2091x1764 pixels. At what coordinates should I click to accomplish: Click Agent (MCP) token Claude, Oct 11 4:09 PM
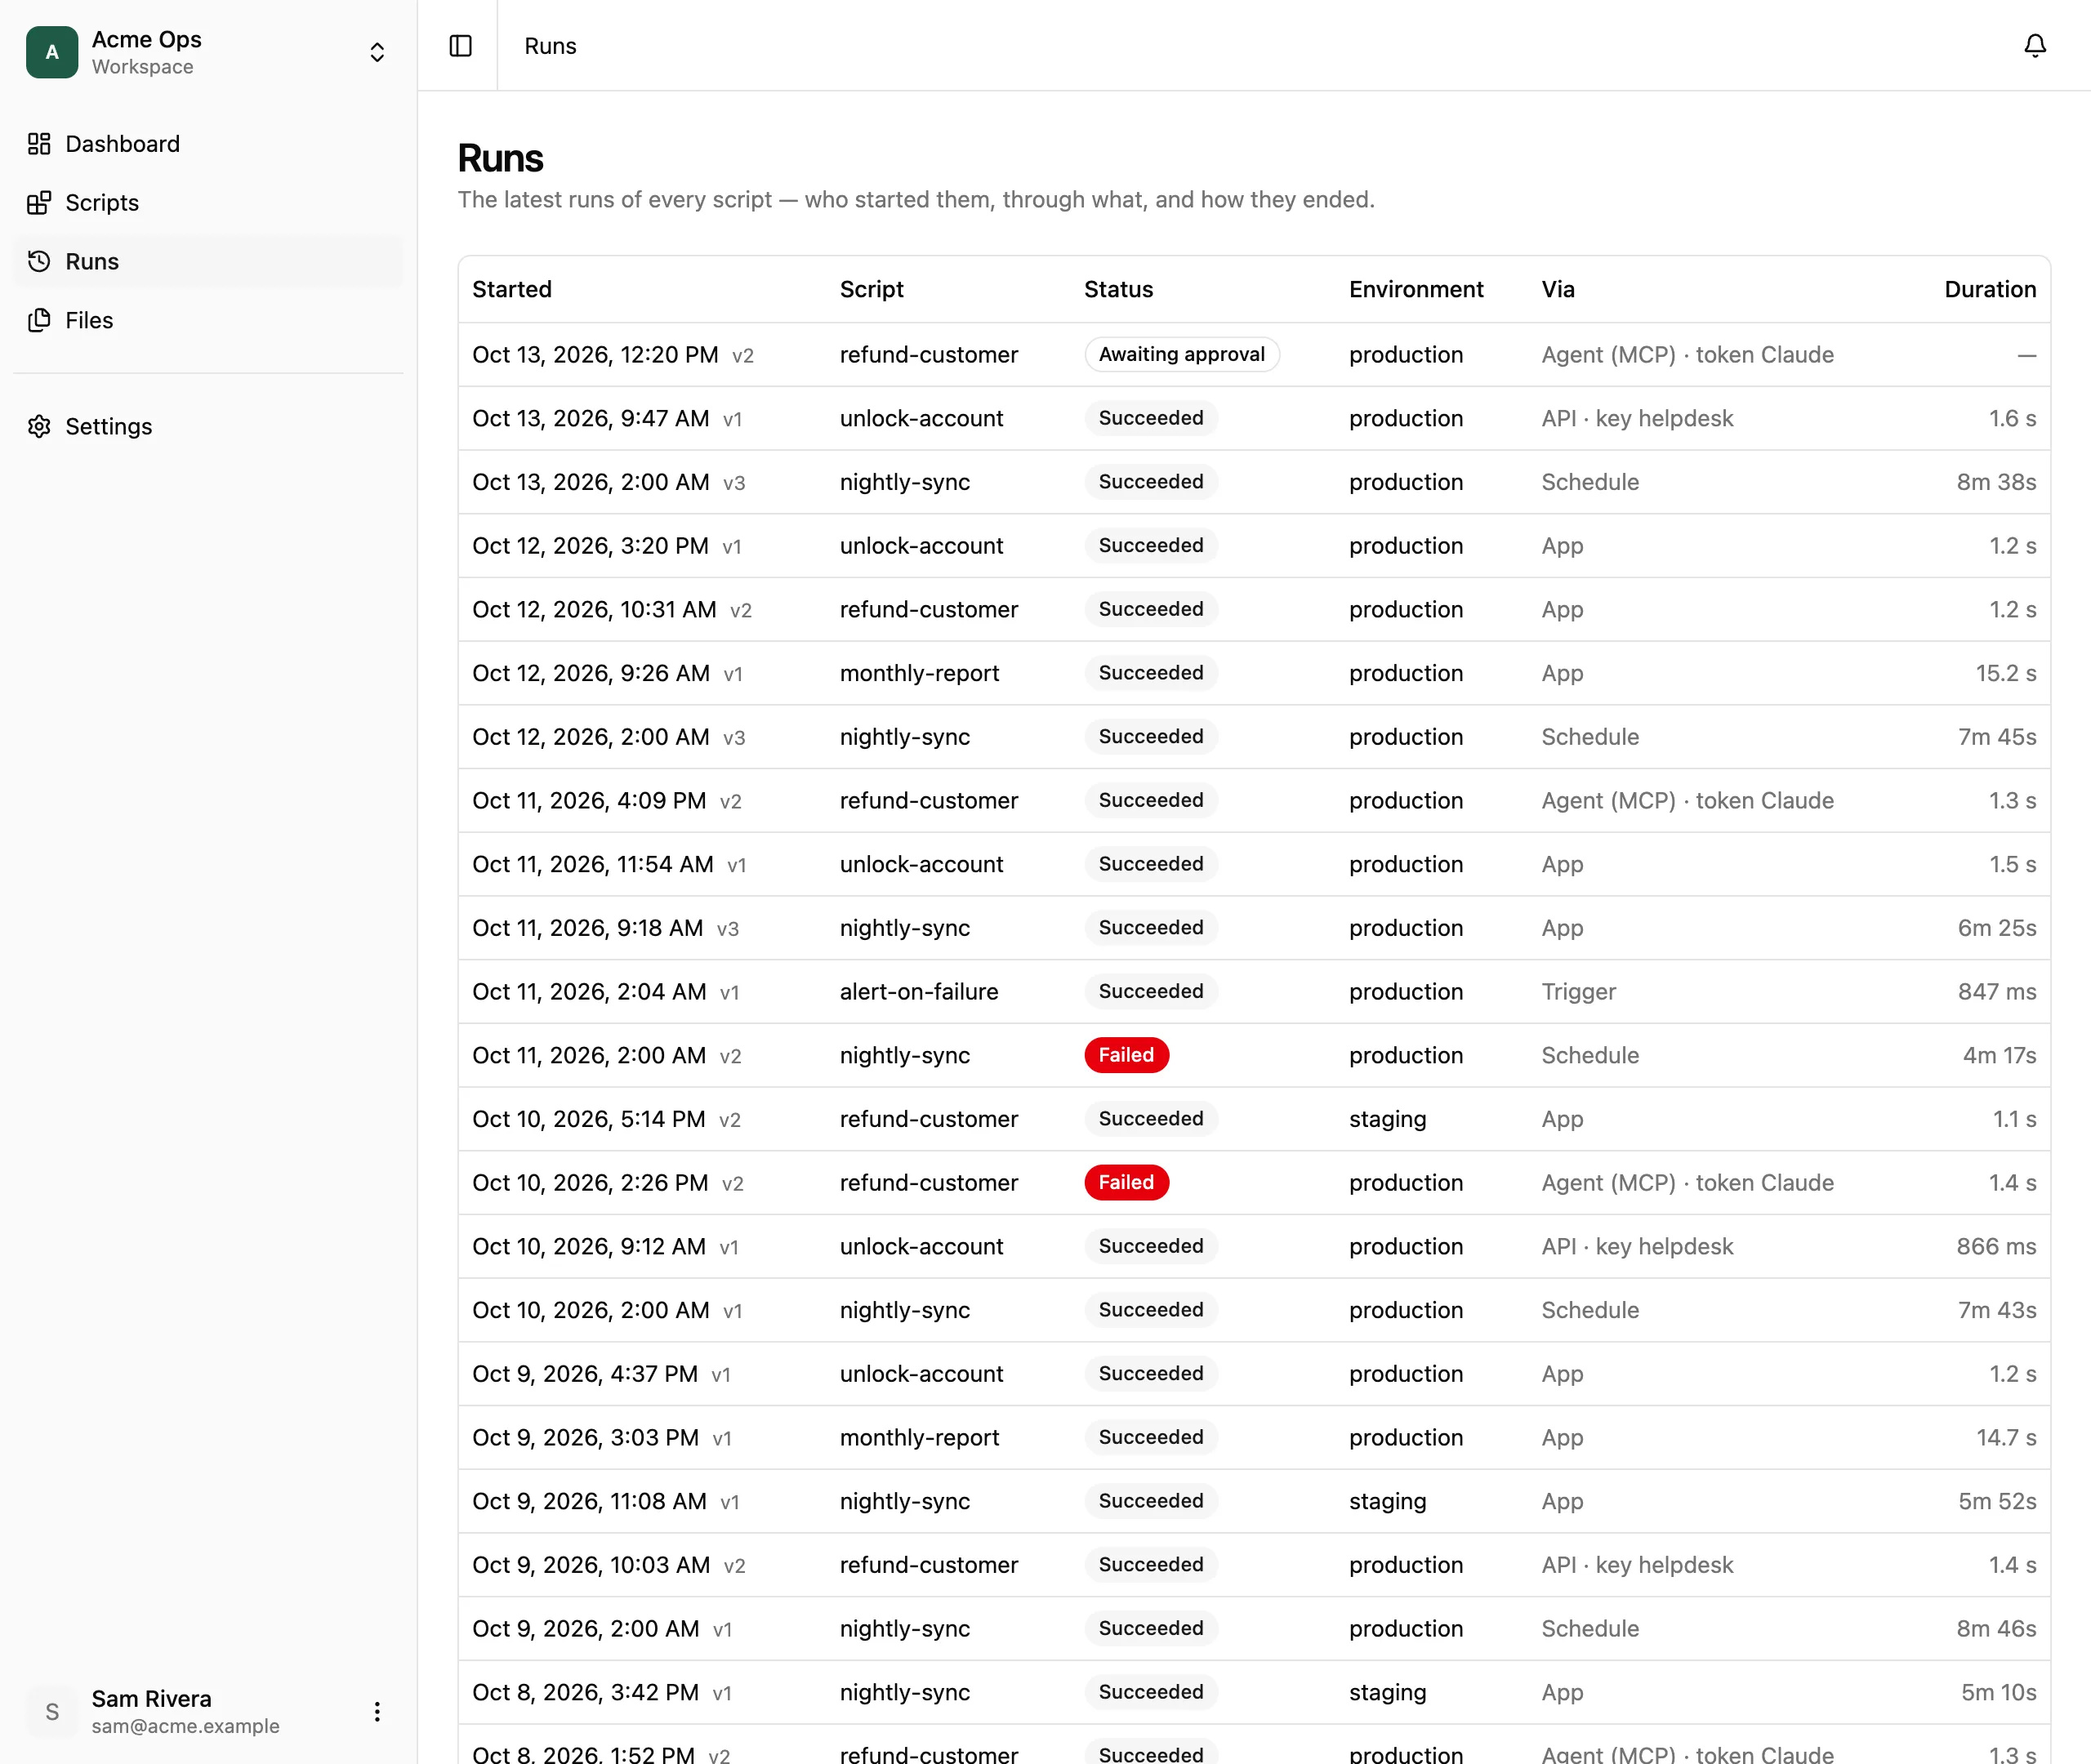click(1687, 801)
